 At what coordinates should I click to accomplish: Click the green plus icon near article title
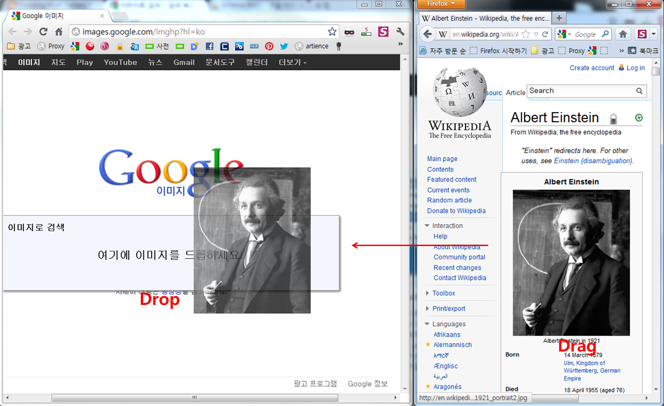coord(639,118)
